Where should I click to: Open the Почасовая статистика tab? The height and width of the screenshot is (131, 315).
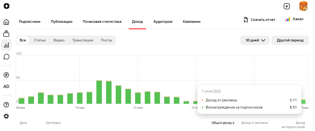pyautogui.click(x=102, y=22)
